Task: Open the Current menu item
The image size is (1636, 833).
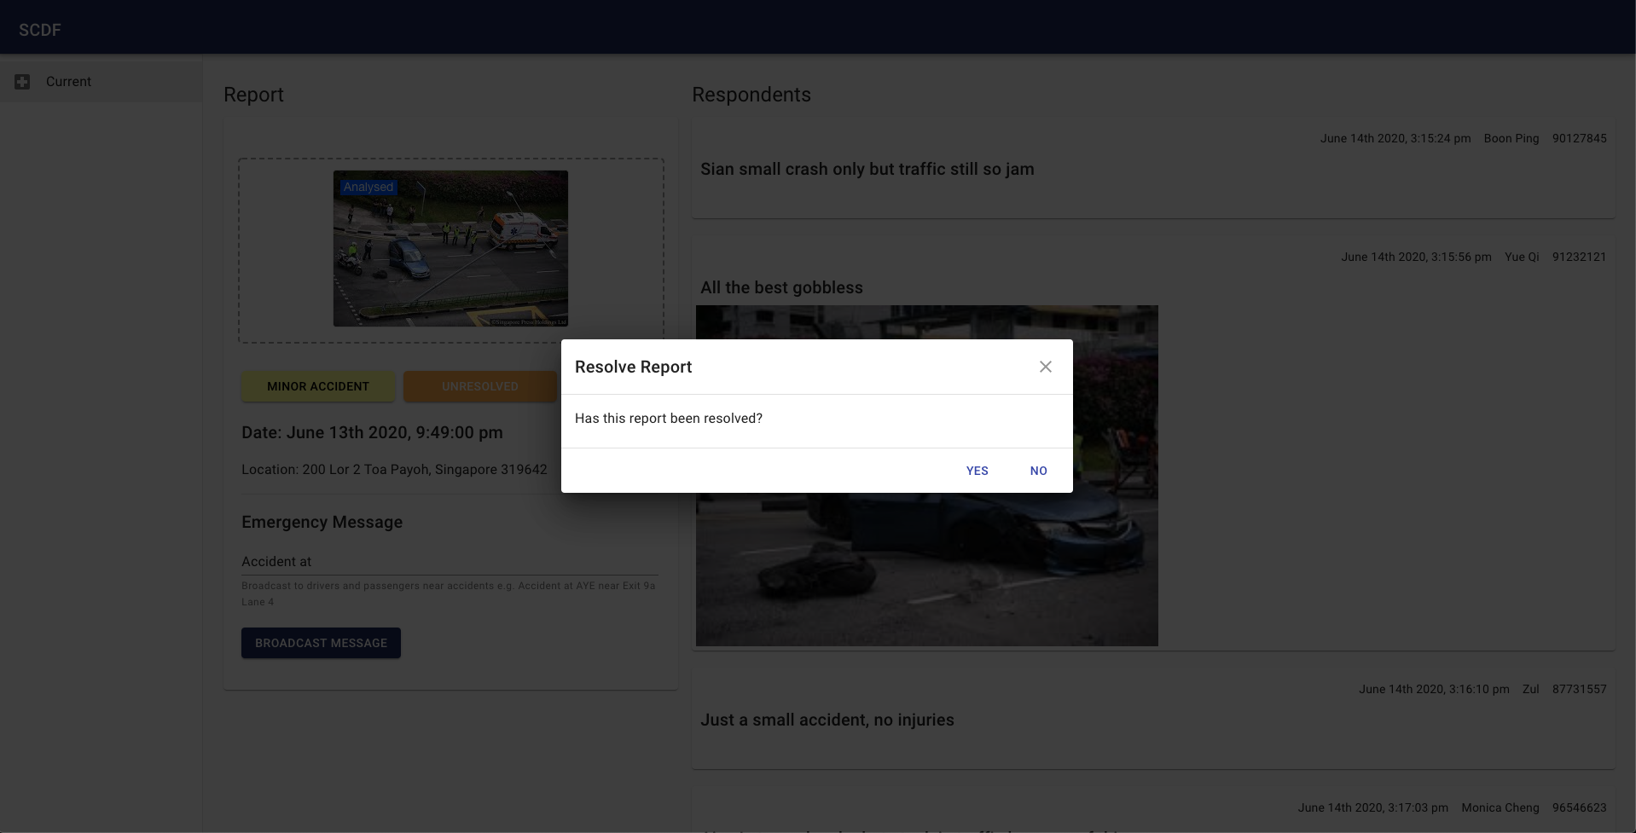Action: (101, 82)
